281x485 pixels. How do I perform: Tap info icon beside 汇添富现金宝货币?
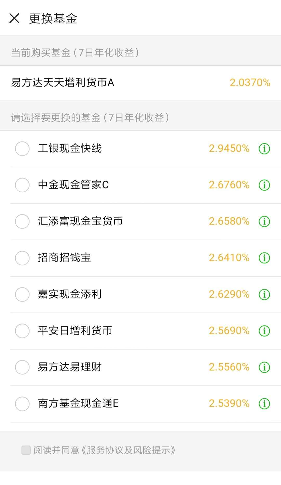tap(264, 221)
